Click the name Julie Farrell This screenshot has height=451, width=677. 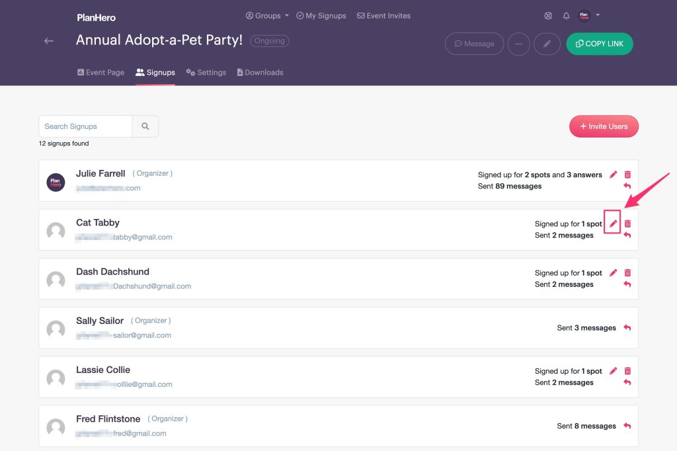[x=100, y=173]
